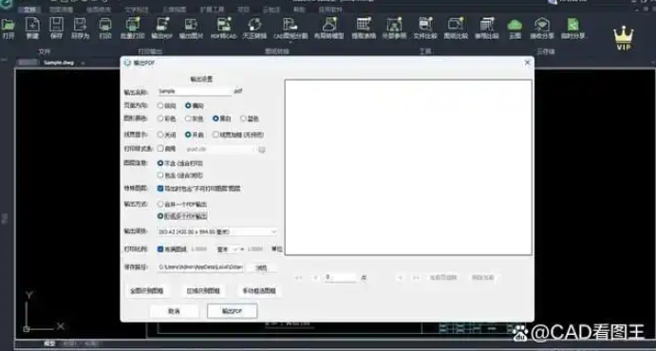Click the green timed share (限时分享) icon
Viewport: 656px width, 351px height.
572,25
